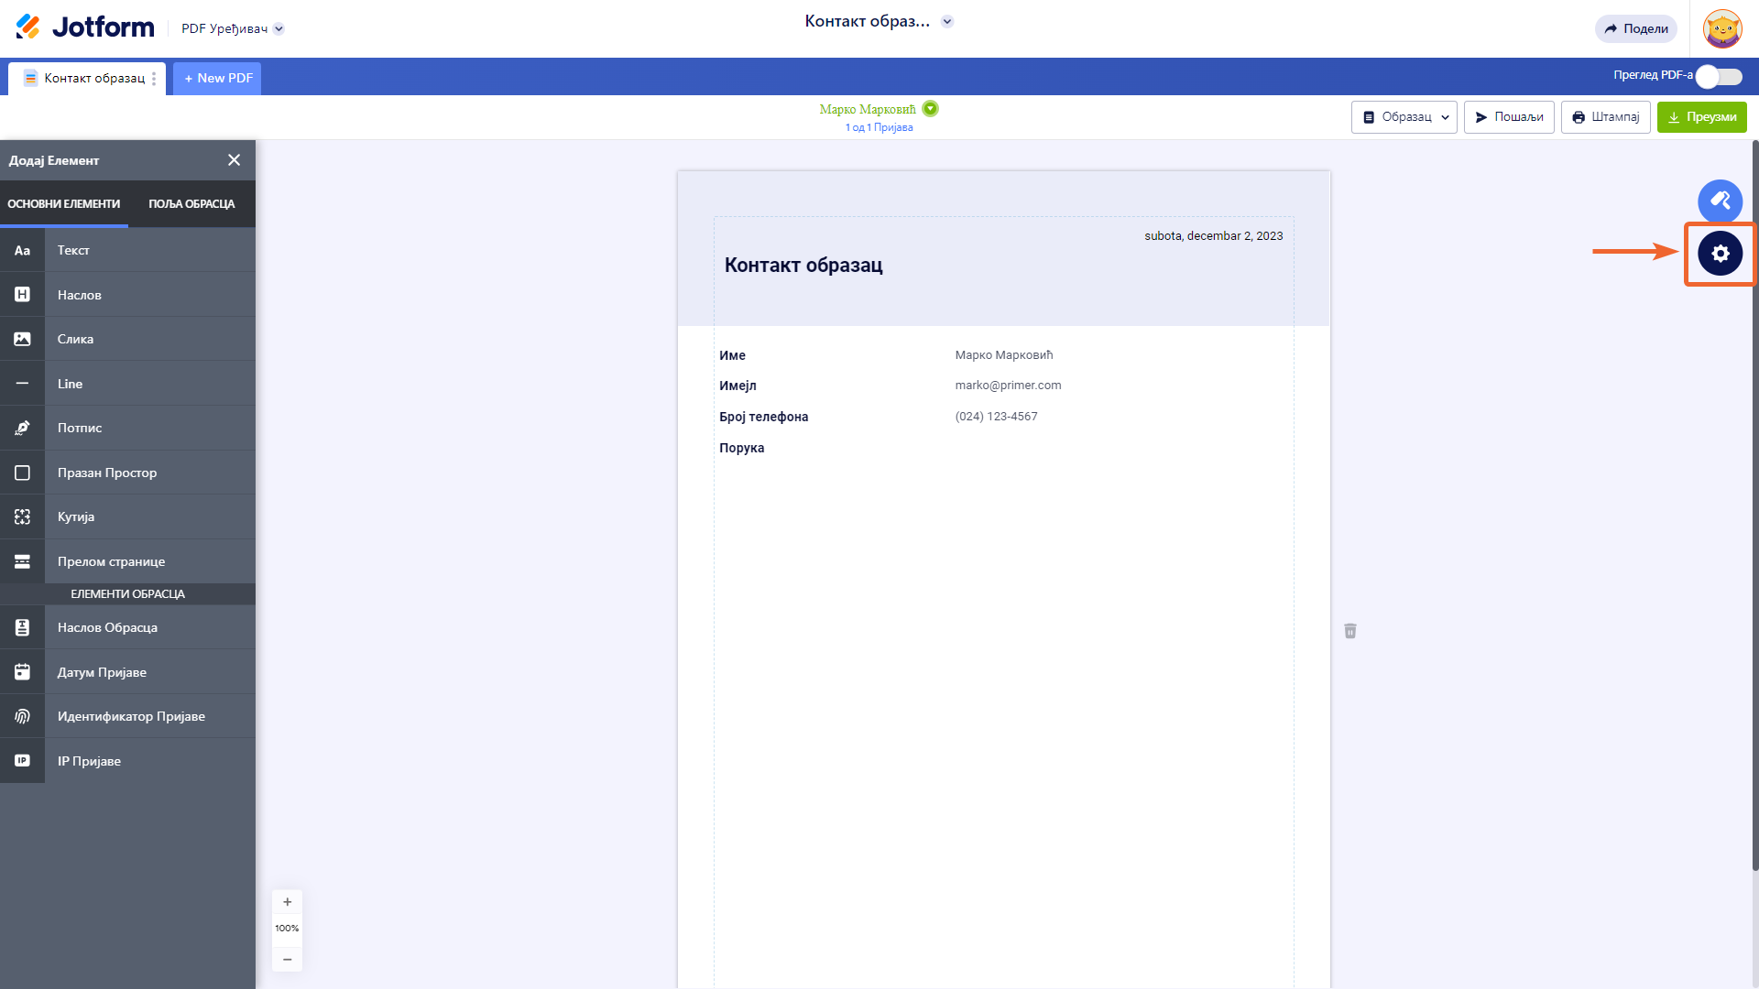
Task: Toggle the Преглед PDF-а switch
Action: [x=1718, y=77]
